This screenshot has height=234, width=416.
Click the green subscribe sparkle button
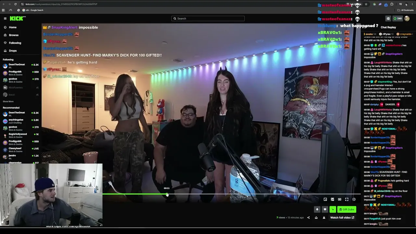(x=332, y=210)
